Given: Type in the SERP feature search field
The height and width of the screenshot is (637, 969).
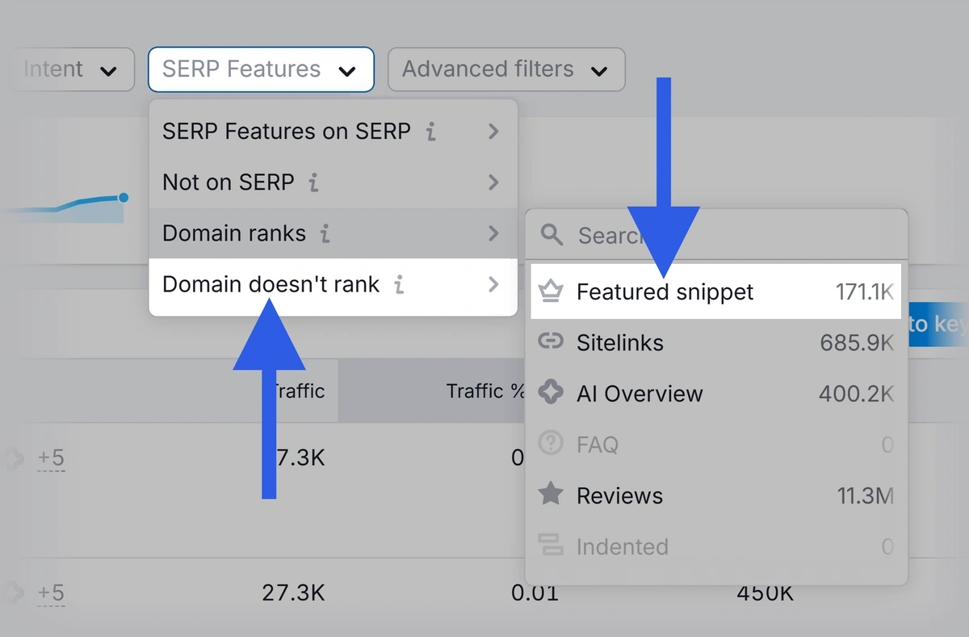Looking at the screenshot, I should [x=727, y=235].
